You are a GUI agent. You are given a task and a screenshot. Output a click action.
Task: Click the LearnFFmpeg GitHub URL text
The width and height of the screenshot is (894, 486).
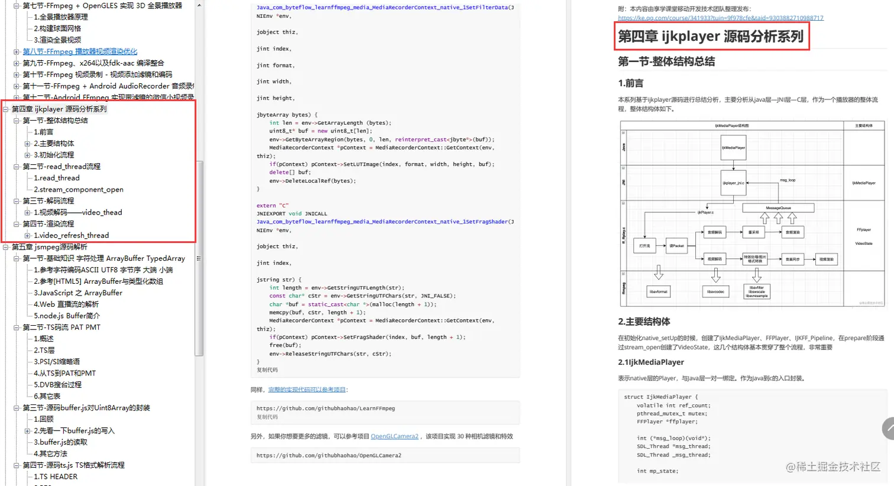coord(325,409)
